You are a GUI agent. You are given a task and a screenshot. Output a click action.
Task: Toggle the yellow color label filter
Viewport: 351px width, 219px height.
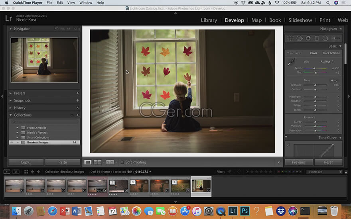click(x=282, y=172)
